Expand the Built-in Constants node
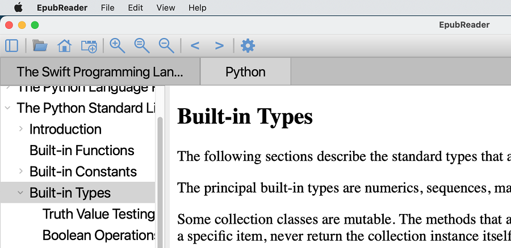This screenshot has height=248, width=511. click(20, 172)
